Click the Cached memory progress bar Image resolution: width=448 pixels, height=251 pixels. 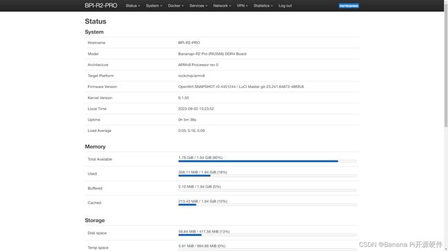pyautogui.click(x=267, y=205)
